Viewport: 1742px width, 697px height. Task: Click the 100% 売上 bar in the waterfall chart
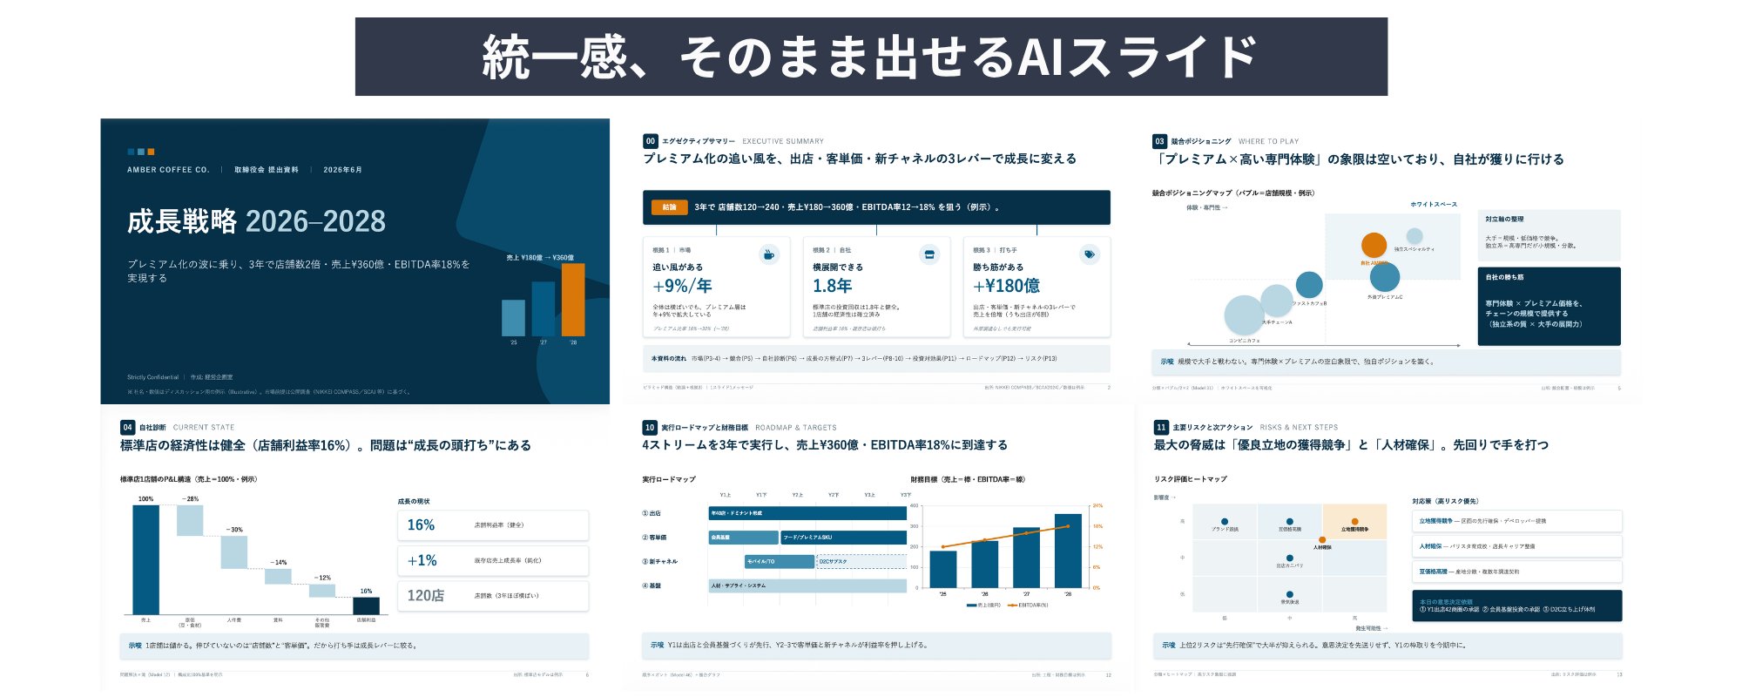[145, 560]
